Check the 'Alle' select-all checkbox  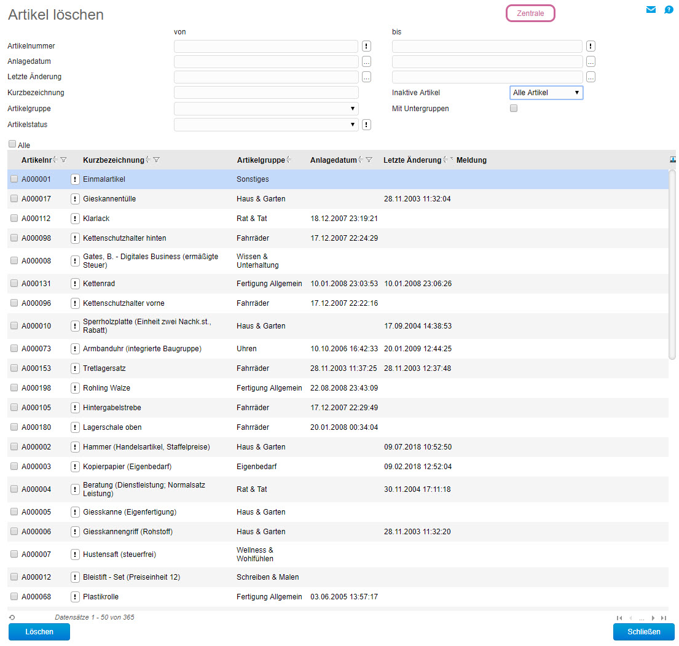point(12,144)
